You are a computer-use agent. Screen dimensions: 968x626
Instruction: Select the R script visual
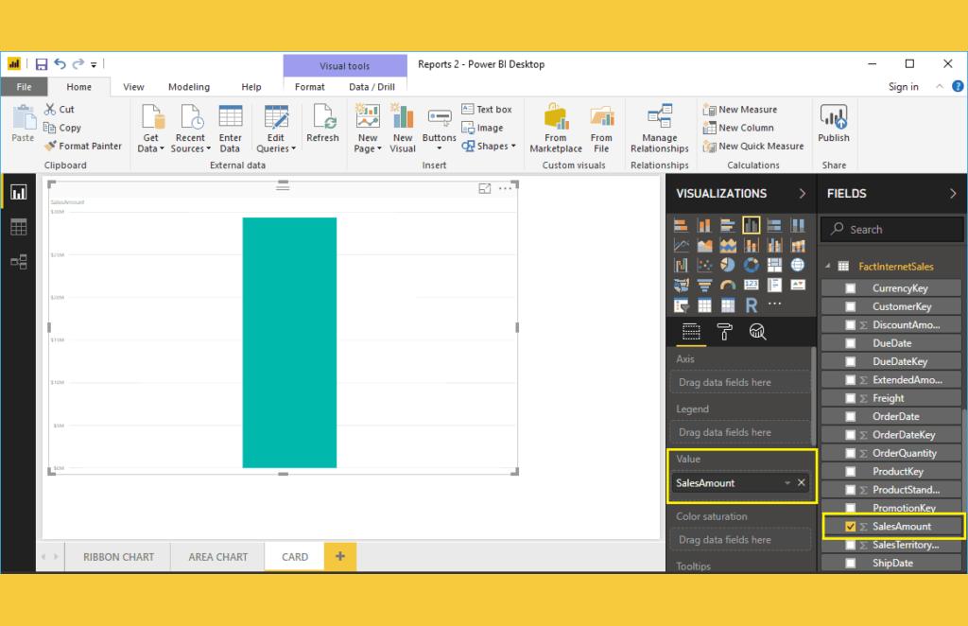(x=751, y=305)
